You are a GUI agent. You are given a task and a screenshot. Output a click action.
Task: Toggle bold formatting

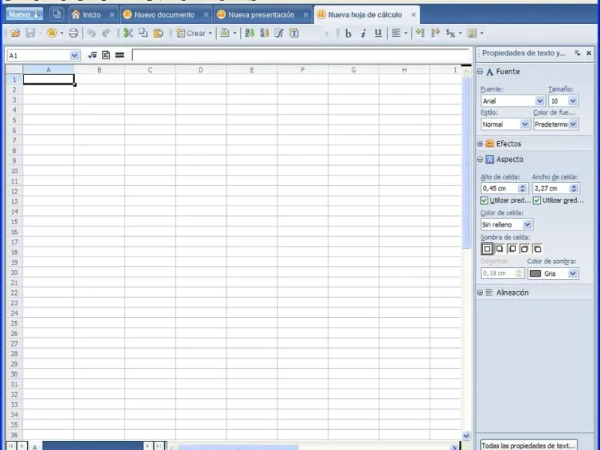(x=348, y=33)
